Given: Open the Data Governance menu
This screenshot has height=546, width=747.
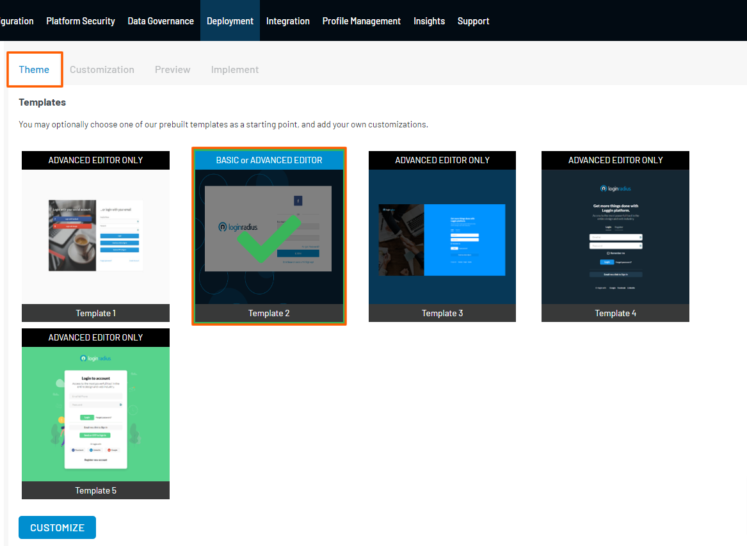Looking at the screenshot, I should 161,21.
